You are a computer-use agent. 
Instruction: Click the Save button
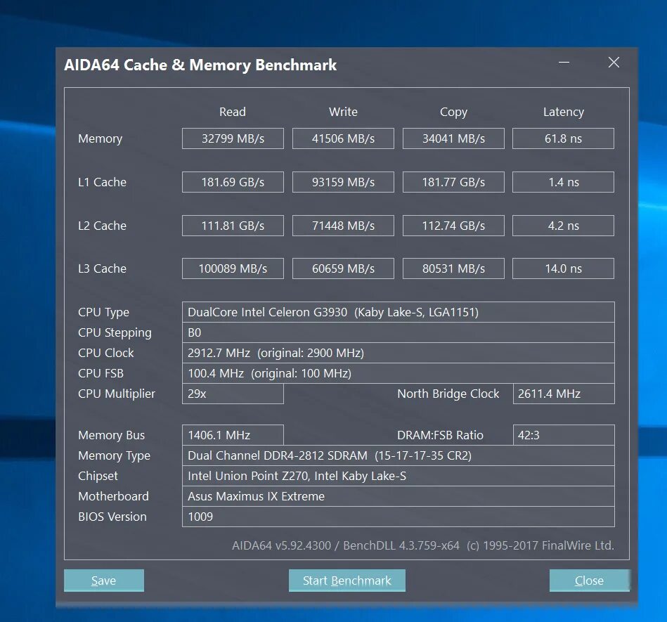[x=104, y=581]
